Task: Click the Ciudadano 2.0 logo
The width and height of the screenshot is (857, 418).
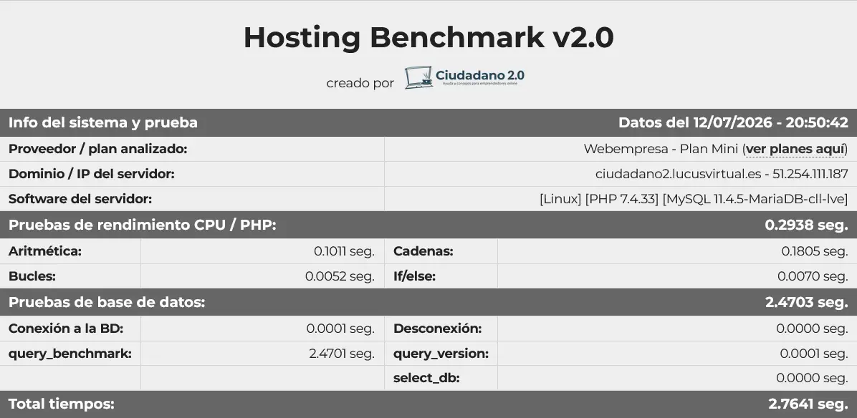Action: point(464,77)
